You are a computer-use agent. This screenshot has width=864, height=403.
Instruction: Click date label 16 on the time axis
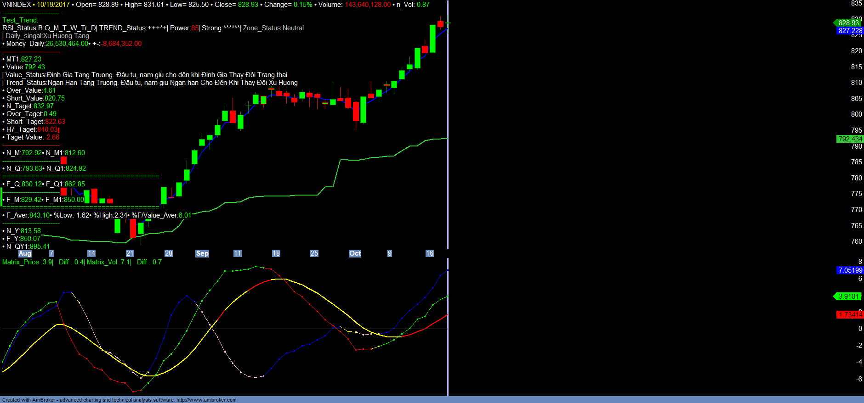coord(430,253)
